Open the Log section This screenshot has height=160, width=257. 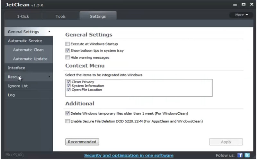pyautogui.click(x=29, y=95)
